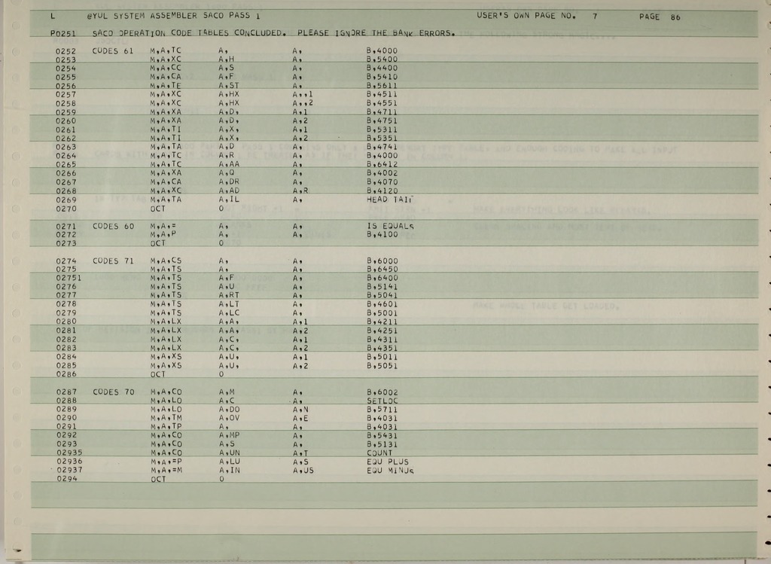771x564 pixels.
Task: Select operand 'A,LC' on line 0279
Action: pyautogui.click(x=229, y=312)
